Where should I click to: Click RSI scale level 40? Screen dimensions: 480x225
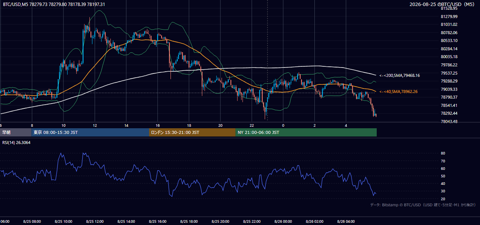click(x=443, y=183)
